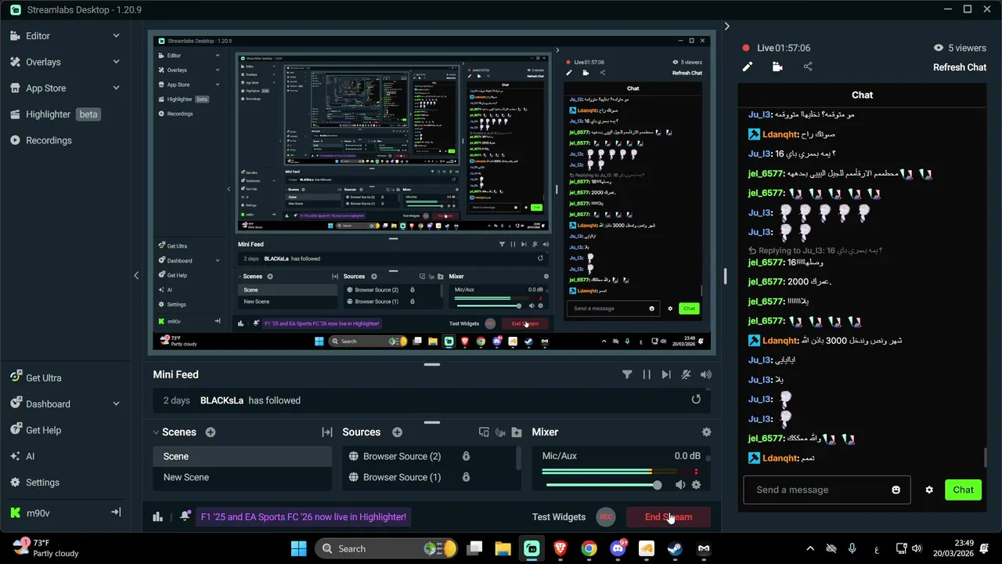Select New Scene in Scenes list
The height and width of the screenshot is (564, 1002).
(242, 477)
